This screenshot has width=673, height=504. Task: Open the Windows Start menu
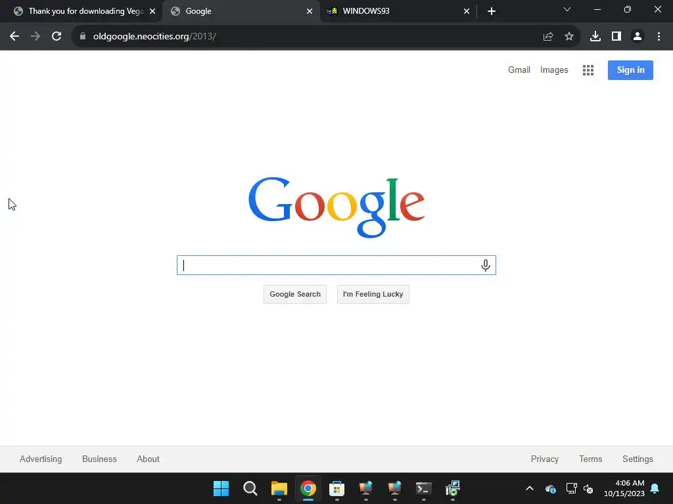click(221, 488)
